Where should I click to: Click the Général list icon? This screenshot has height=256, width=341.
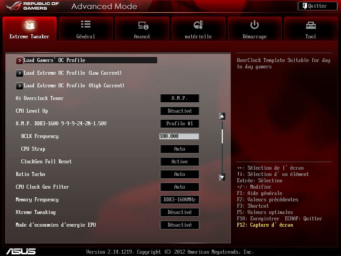[x=86, y=24]
